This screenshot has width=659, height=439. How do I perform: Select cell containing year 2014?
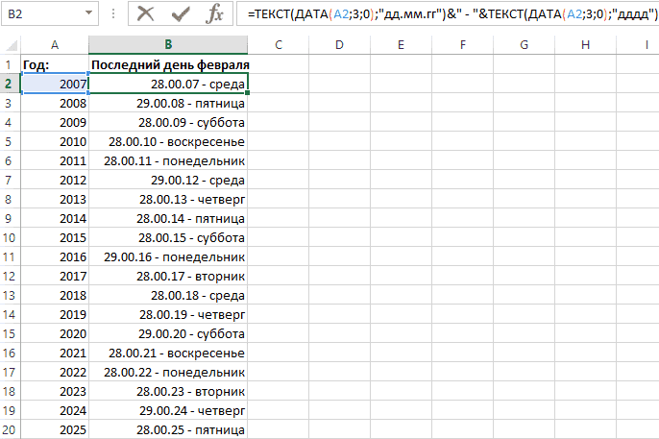(55, 218)
